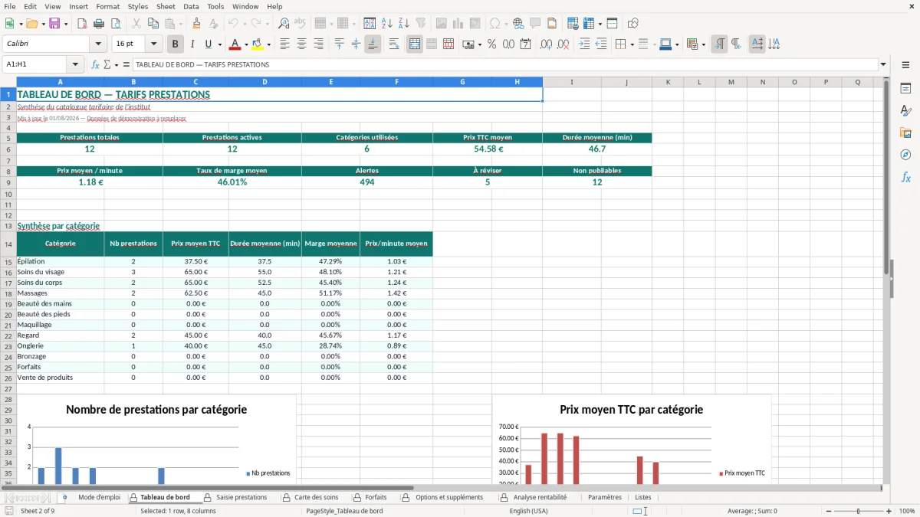This screenshot has width=920, height=517.
Task: Open Borders dropdown arrow
Action: tap(632, 44)
